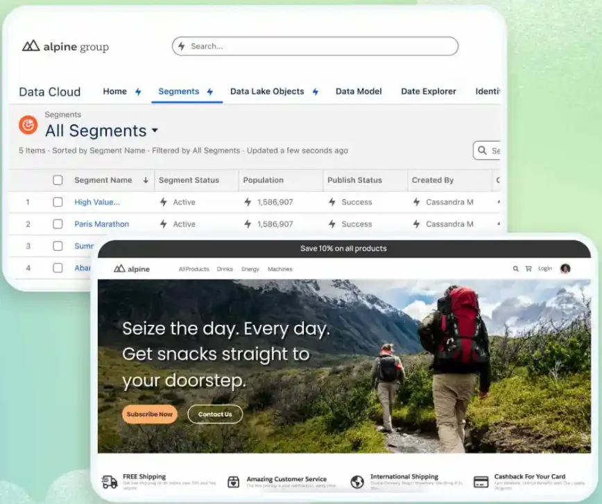Open the Data Model tab
Screen dimensions: 602x504
click(x=359, y=92)
